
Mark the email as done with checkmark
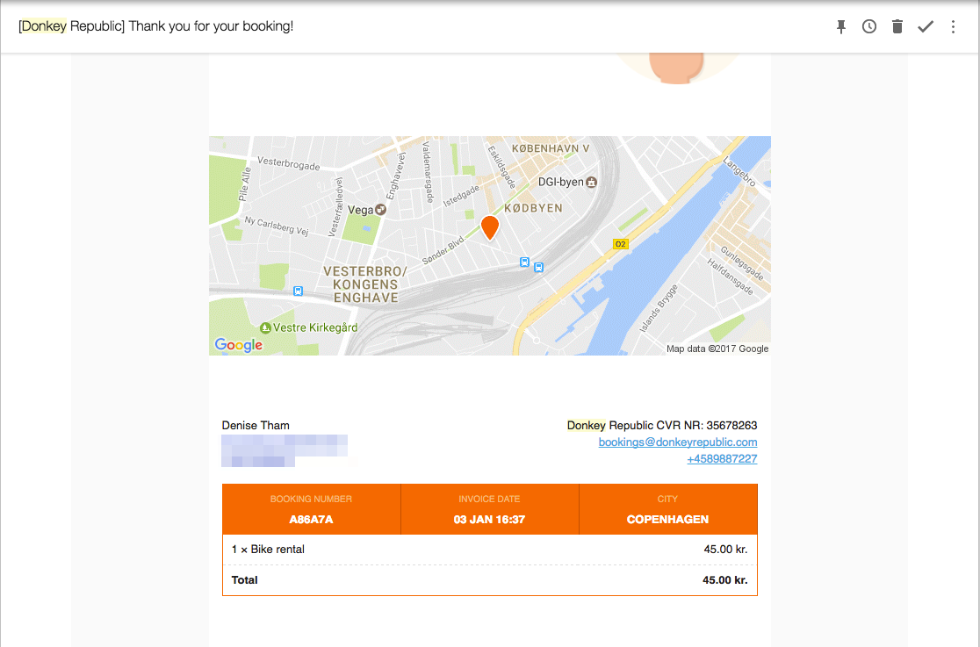[926, 26]
